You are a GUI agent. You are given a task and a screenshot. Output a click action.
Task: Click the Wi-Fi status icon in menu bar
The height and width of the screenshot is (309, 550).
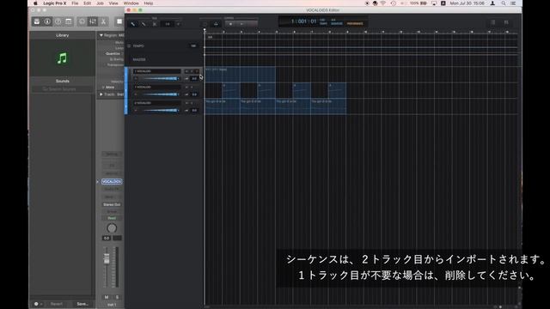[x=383, y=3]
